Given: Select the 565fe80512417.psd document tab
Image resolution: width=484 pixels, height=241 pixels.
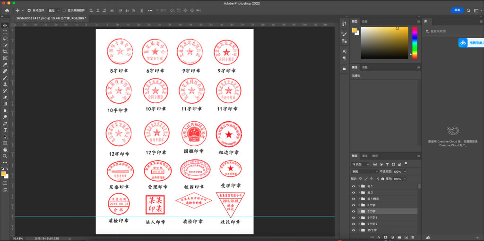Looking at the screenshot, I should [x=51, y=18].
